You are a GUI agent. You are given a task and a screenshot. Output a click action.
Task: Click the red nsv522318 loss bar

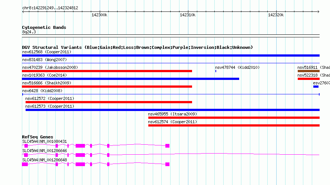click(x=308, y=79)
